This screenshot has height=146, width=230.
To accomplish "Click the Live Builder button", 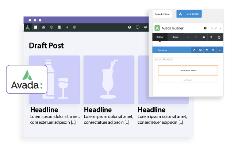I will [189, 14].
